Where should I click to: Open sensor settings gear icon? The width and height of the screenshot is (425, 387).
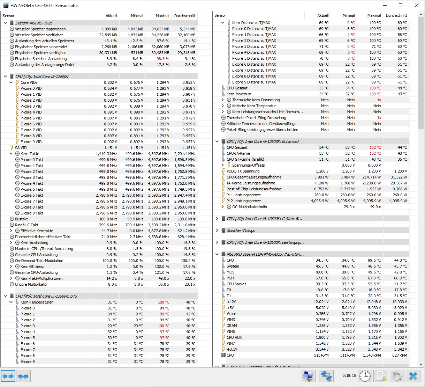397,376
